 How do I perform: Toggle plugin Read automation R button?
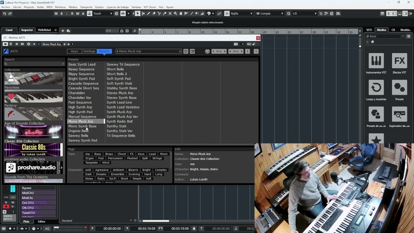coord(17,44)
